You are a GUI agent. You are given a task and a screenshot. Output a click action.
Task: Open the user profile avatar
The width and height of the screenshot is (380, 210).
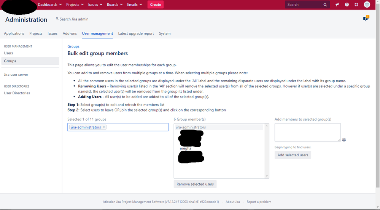tap(367, 4)
